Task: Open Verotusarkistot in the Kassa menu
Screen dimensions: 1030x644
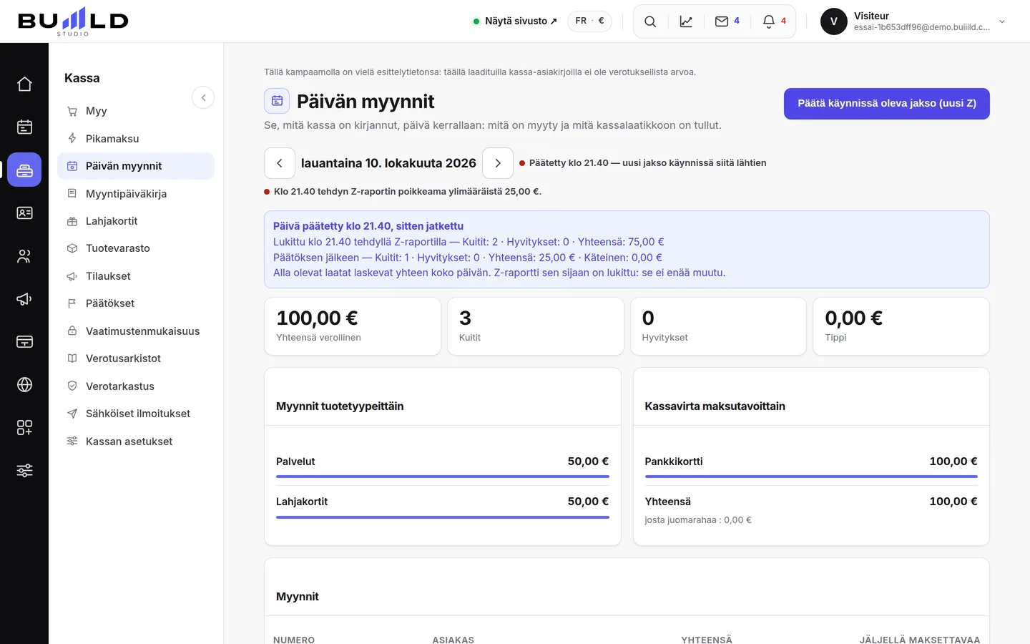Action: pos(136,358)
